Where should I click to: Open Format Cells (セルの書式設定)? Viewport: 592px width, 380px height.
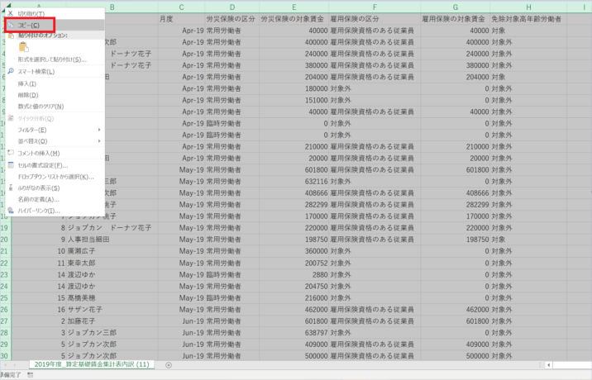(55, 165)
